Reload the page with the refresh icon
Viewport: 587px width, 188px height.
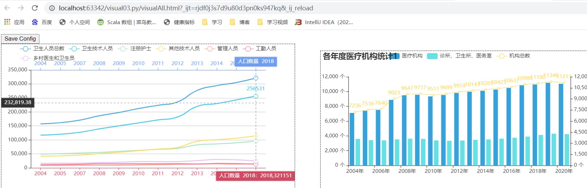click(35, 8)
